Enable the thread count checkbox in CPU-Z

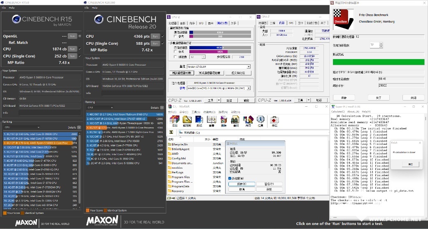175,57
